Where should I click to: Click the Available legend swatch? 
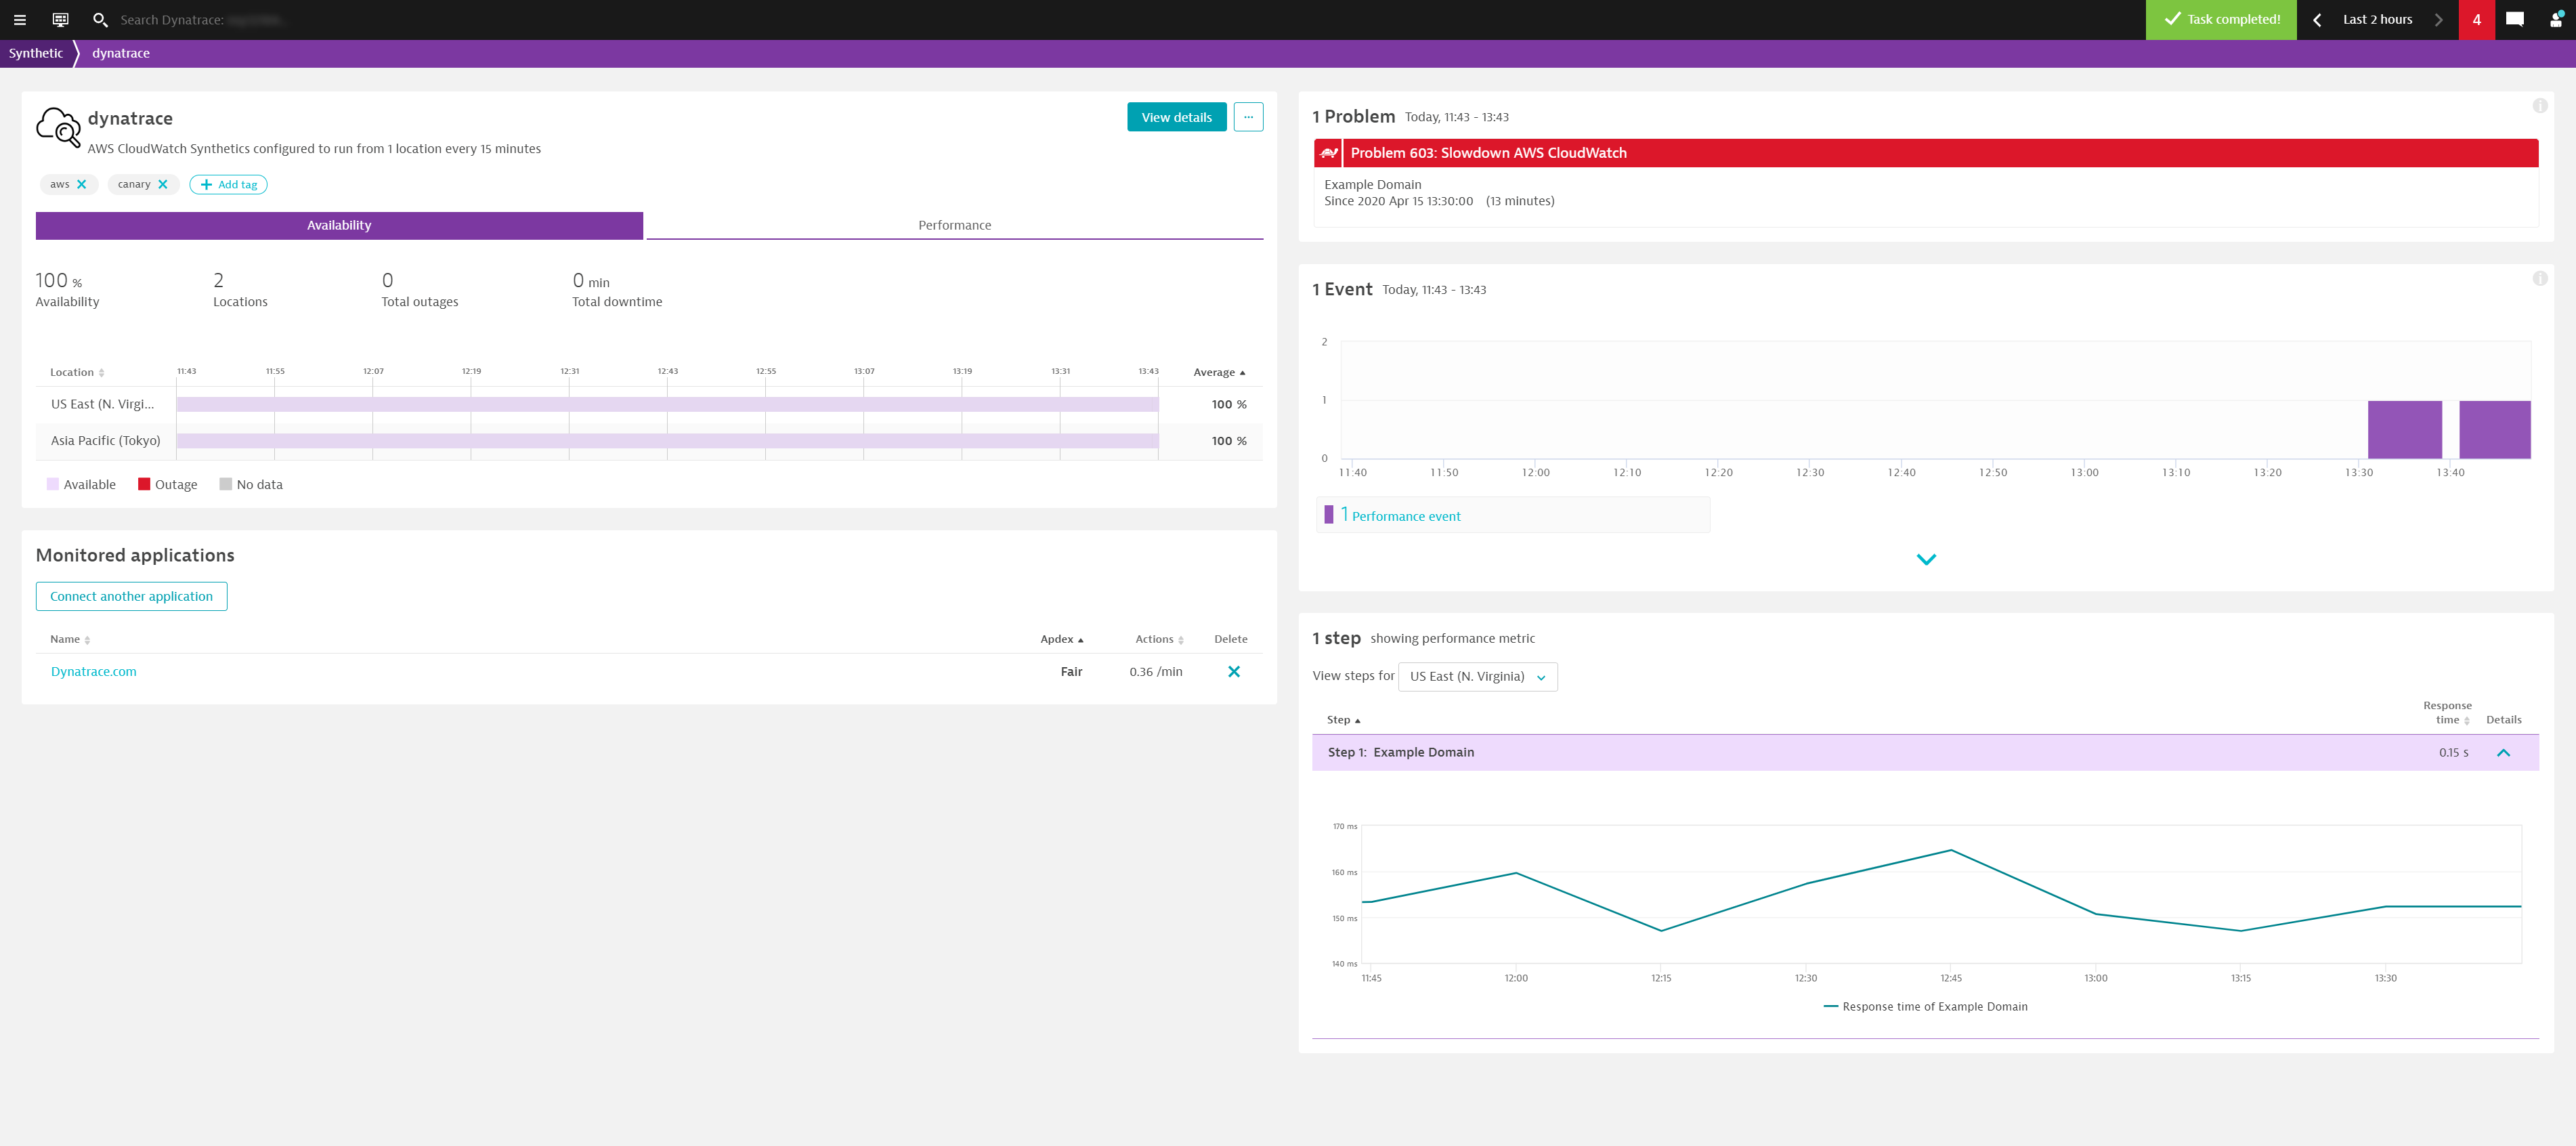53,484
